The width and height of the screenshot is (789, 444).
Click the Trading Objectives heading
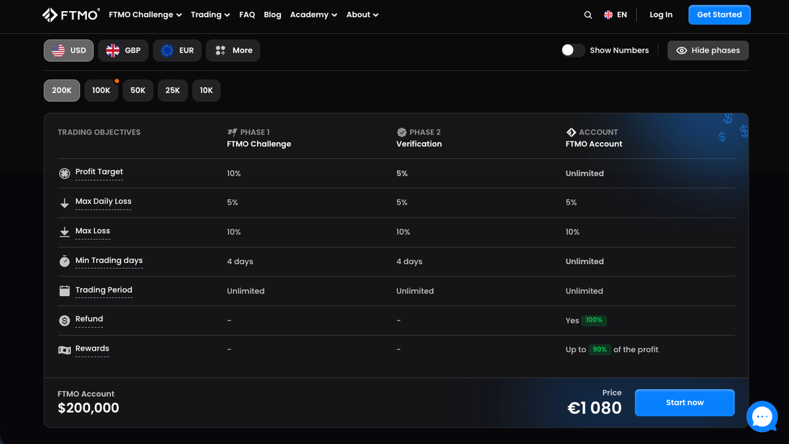tap(99, 132)
